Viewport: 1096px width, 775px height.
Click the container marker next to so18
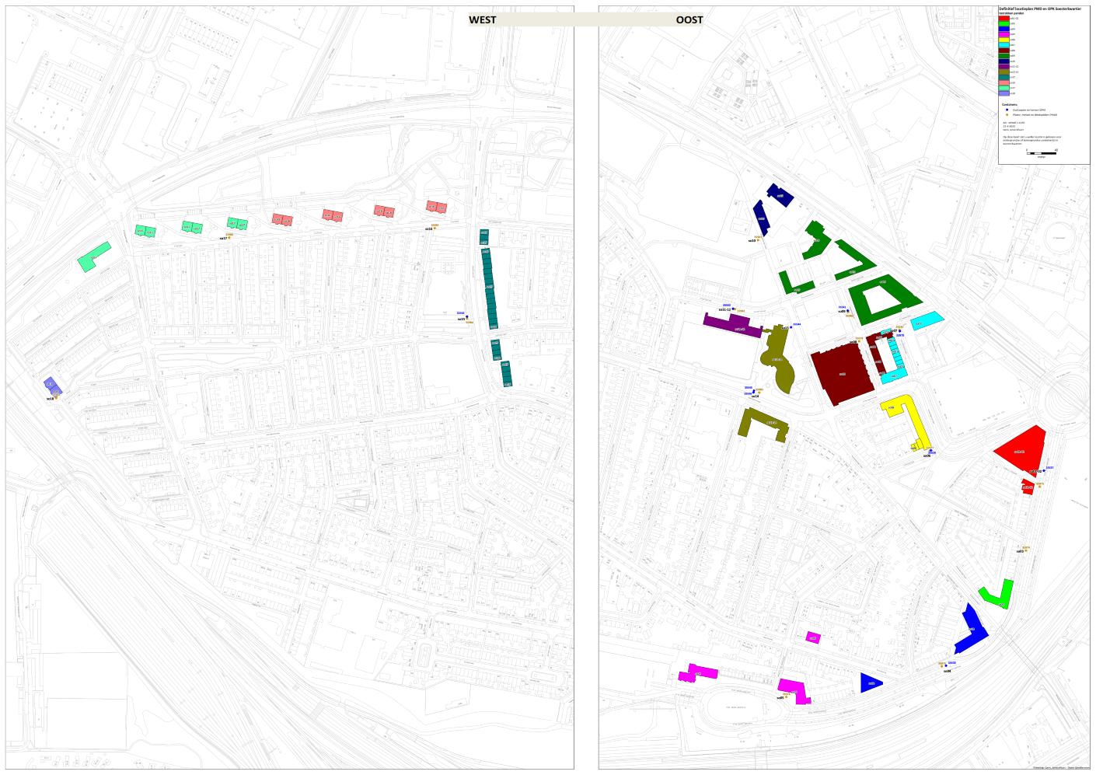(56, 397)
